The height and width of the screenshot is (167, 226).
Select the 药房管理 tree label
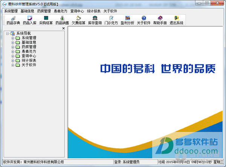pyautogui.click(x=29, y=47)
